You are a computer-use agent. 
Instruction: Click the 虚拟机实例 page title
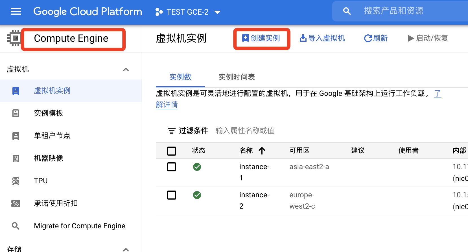[181, 38]
